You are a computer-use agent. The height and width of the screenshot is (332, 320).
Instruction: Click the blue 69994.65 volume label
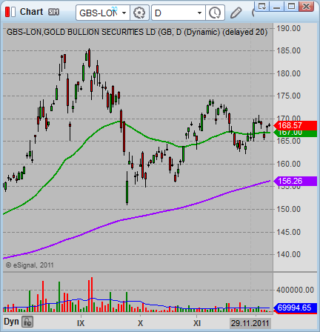[296, 308]
